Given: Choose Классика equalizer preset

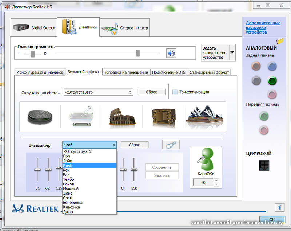Looking at the screenshot, I should click(89, 207).
